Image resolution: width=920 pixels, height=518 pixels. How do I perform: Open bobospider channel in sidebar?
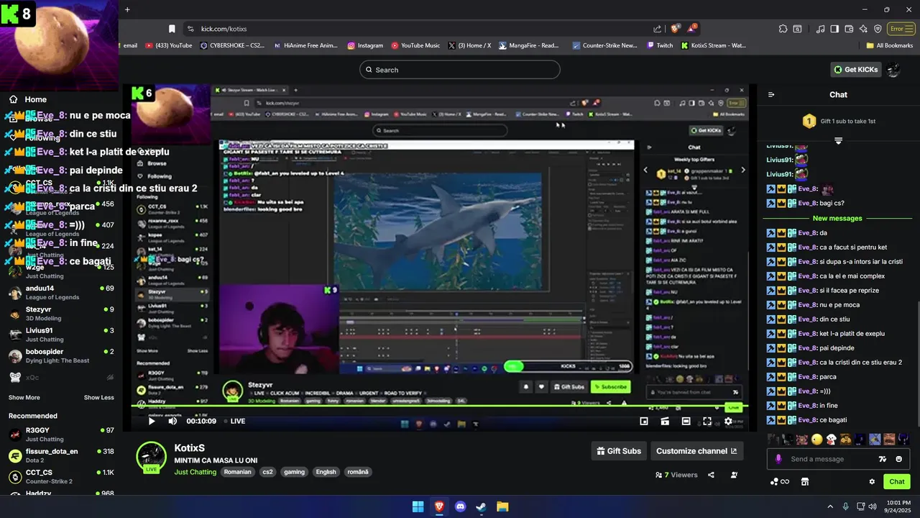pos(60,355)
